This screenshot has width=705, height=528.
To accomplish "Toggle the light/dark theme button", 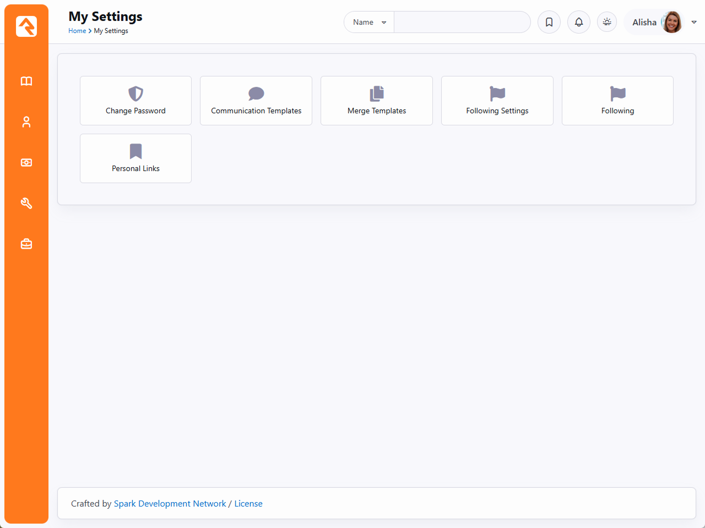I will click(x=607, y=22).
